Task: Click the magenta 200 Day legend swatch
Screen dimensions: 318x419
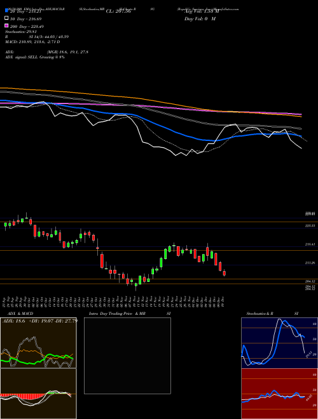Action: point(6,25)
